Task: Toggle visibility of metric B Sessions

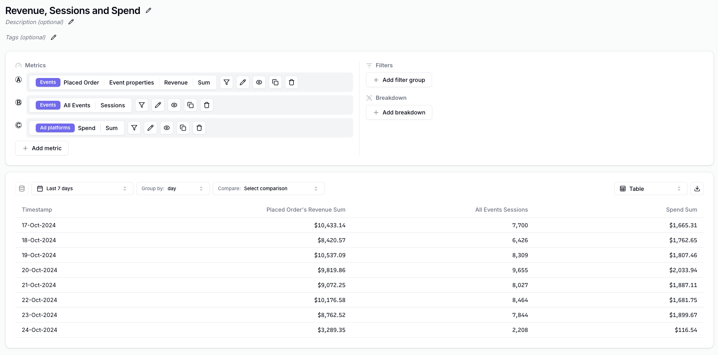Action: [174, 105]
